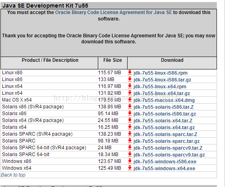Screen dimensions: 225x187
Task: Click download arrow icon for solaris-sparc.tar.Z
Action: [x=130, y=134]
